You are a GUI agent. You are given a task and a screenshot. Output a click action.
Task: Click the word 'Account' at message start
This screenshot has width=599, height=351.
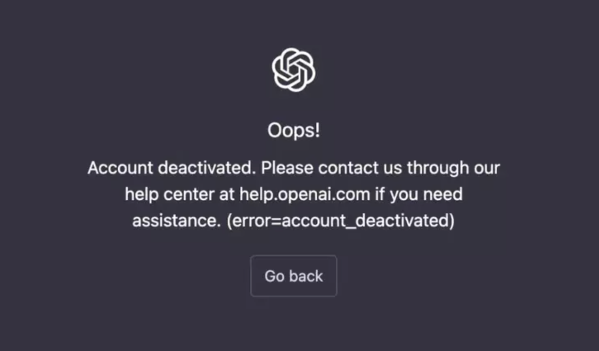tap(120, 168)
